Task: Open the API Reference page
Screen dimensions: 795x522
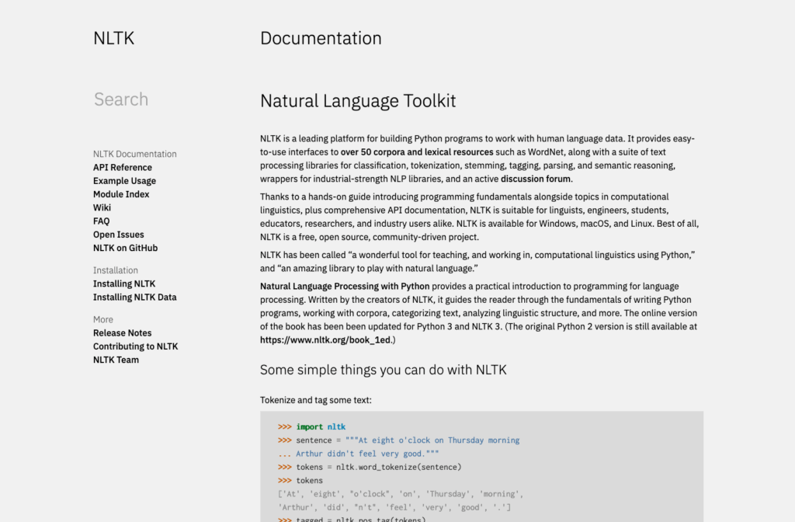Action: click(122, 167)
